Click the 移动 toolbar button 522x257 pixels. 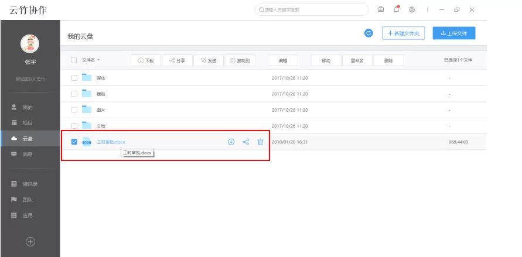click(326, 60)
